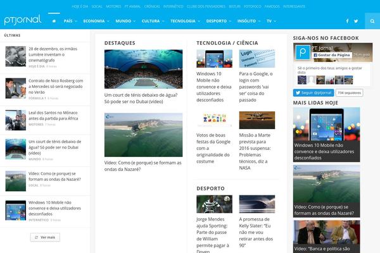This screenshot has height=253, width=380.
Task: Open the Twitter icon in header
Action: click(356, 21)
